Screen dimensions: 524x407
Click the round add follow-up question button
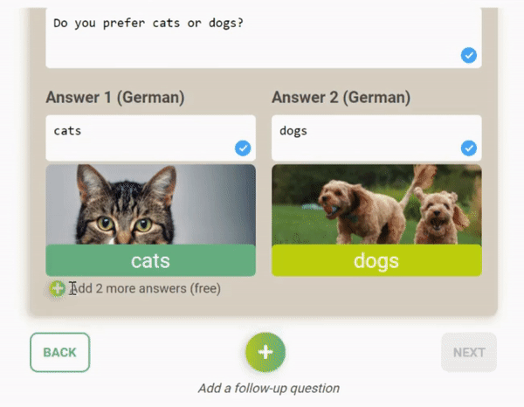pyautogui.click(x=265, y=352)
